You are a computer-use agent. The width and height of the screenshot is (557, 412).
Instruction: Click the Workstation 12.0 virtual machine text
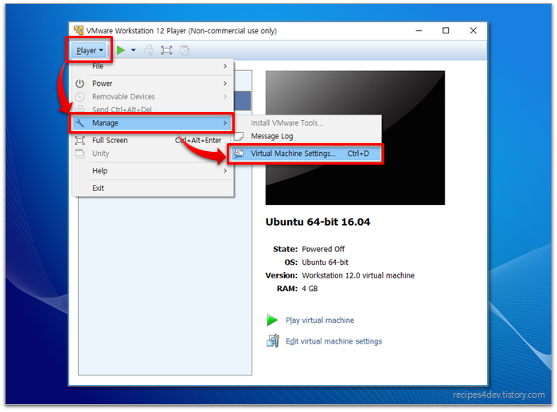[358, 276]
